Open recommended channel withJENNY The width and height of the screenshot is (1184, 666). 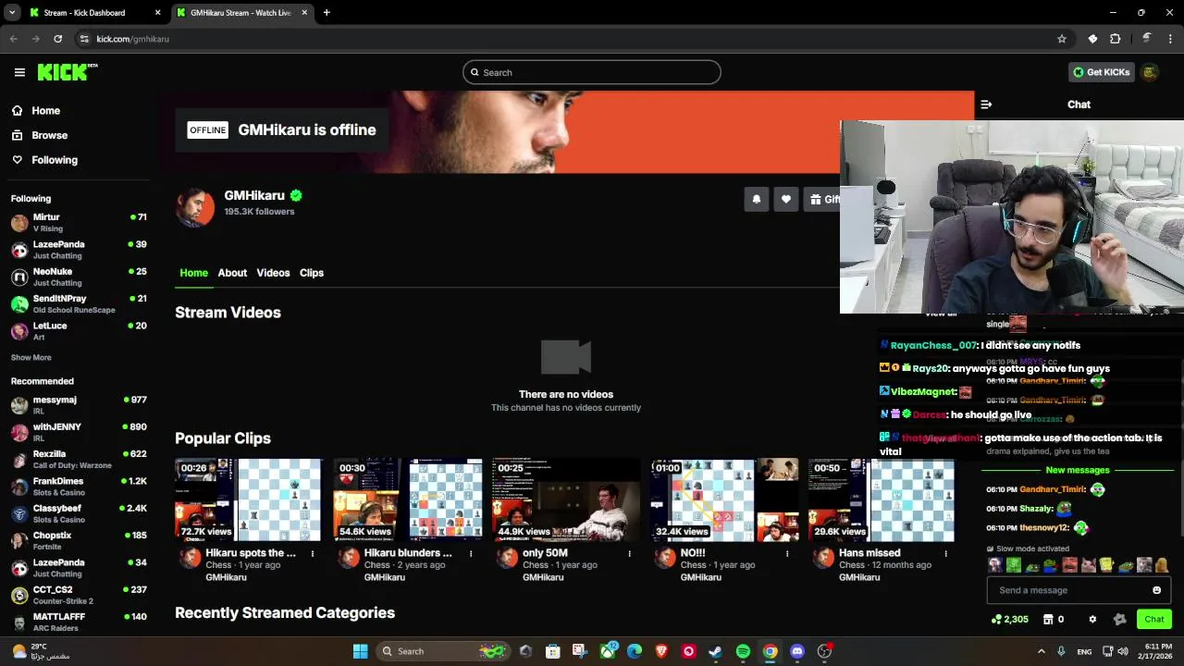tap(79, 432)
